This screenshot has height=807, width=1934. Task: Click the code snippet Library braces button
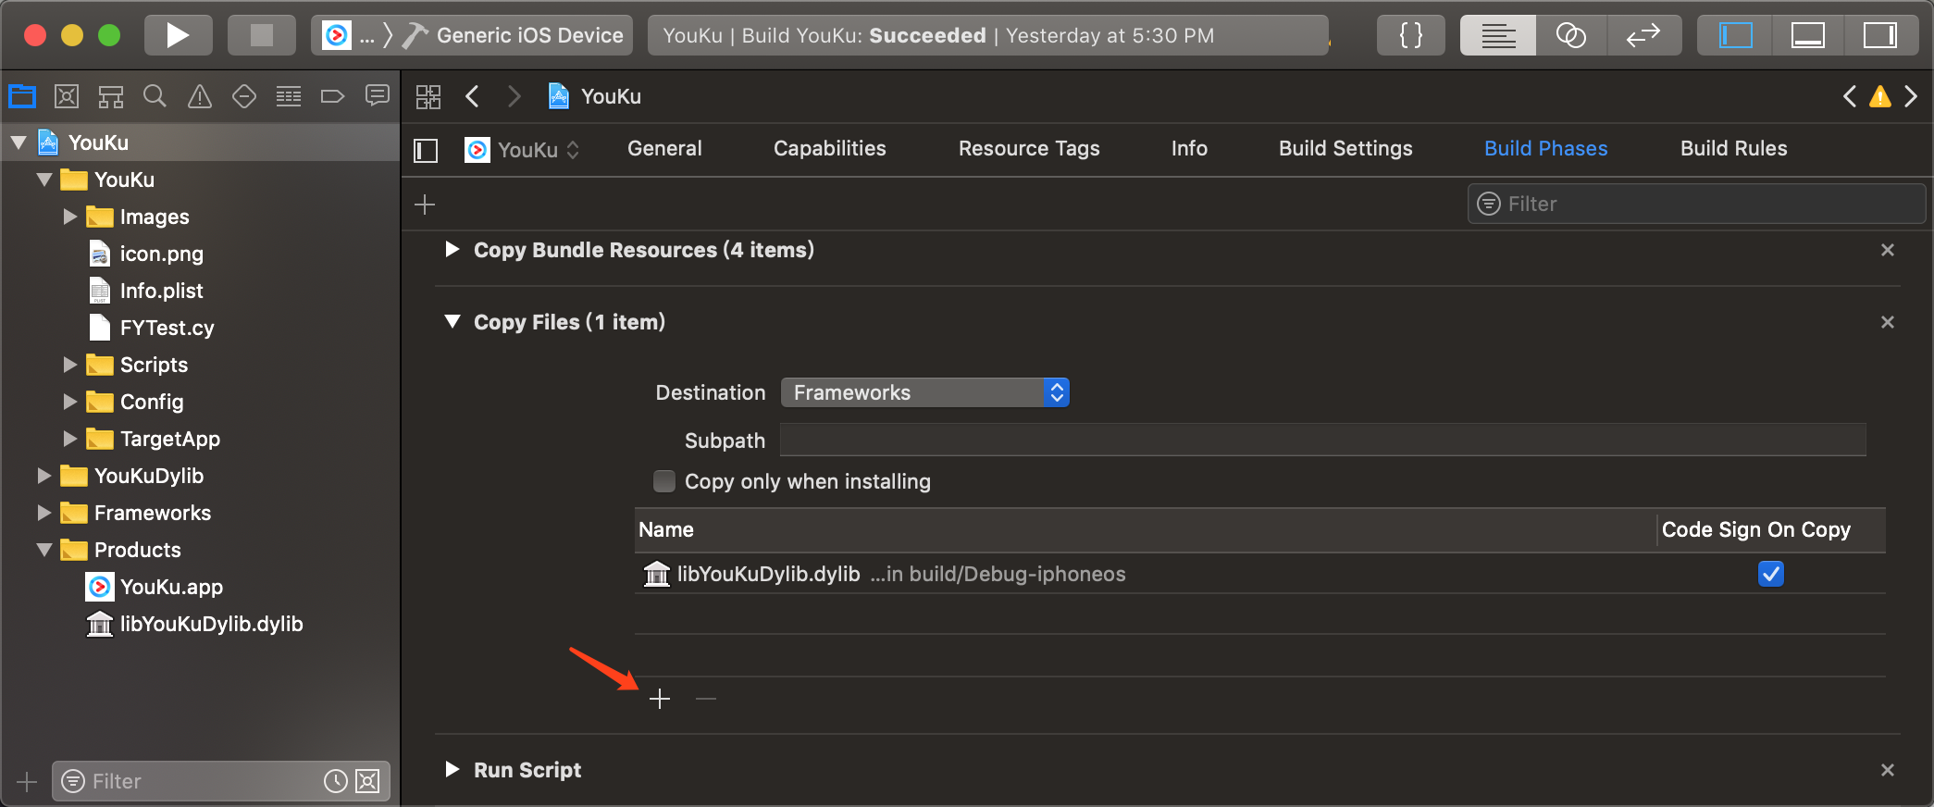click(x=1410, y=35)
